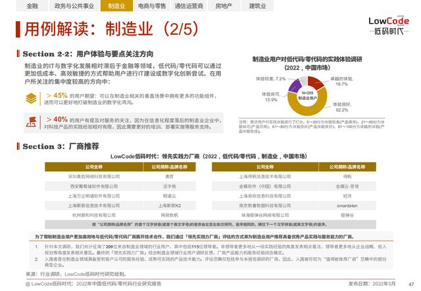Click the highlighted 制造业 tab

(116, 6)
